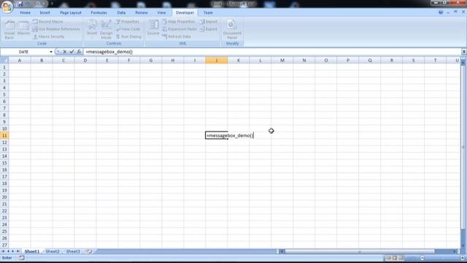Viewport: 467px width, 263px height.
Task: Expand the Name Box dropdown
Action: tap(51, 52)
